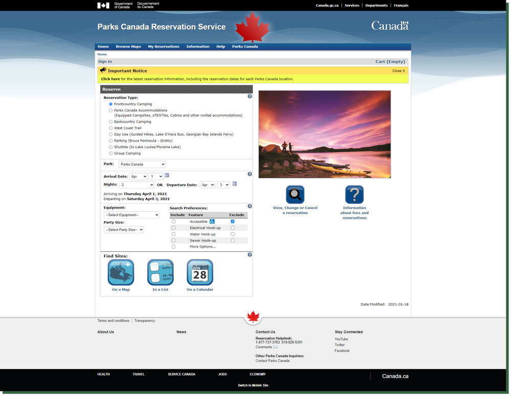Open the YouTube link
The height and width of the screenshot is (396, 511).
tap(341, 339)
